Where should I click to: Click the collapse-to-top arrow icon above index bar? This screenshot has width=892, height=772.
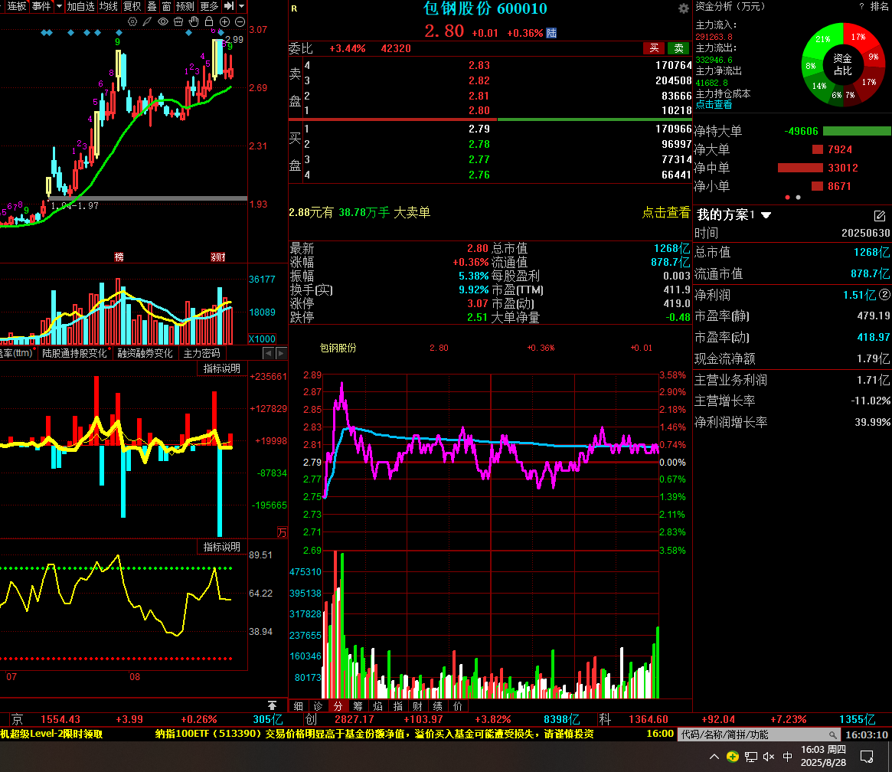click(272, 705)
